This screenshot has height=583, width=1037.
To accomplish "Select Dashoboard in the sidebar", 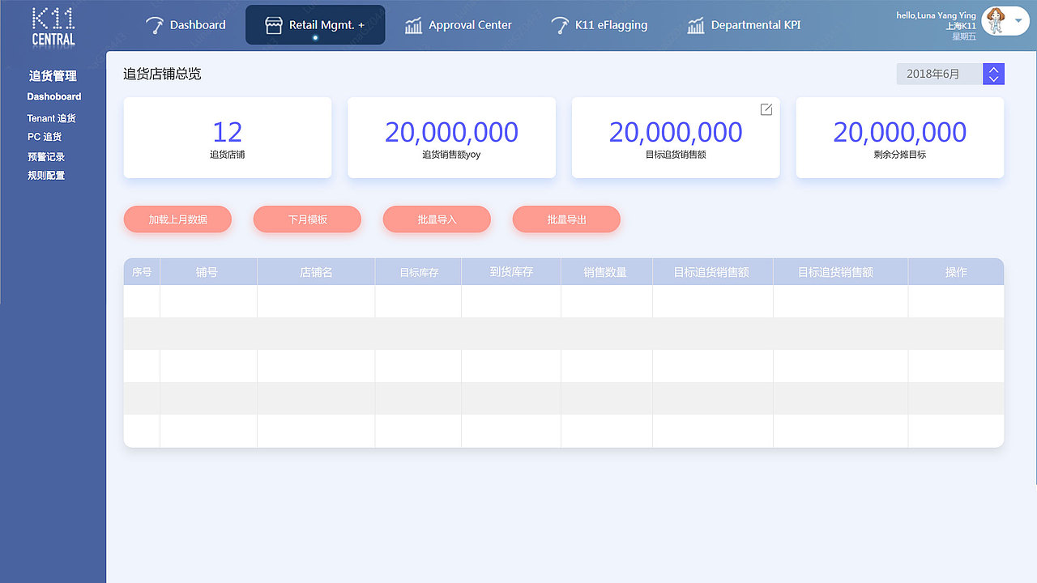I will 54,96.
